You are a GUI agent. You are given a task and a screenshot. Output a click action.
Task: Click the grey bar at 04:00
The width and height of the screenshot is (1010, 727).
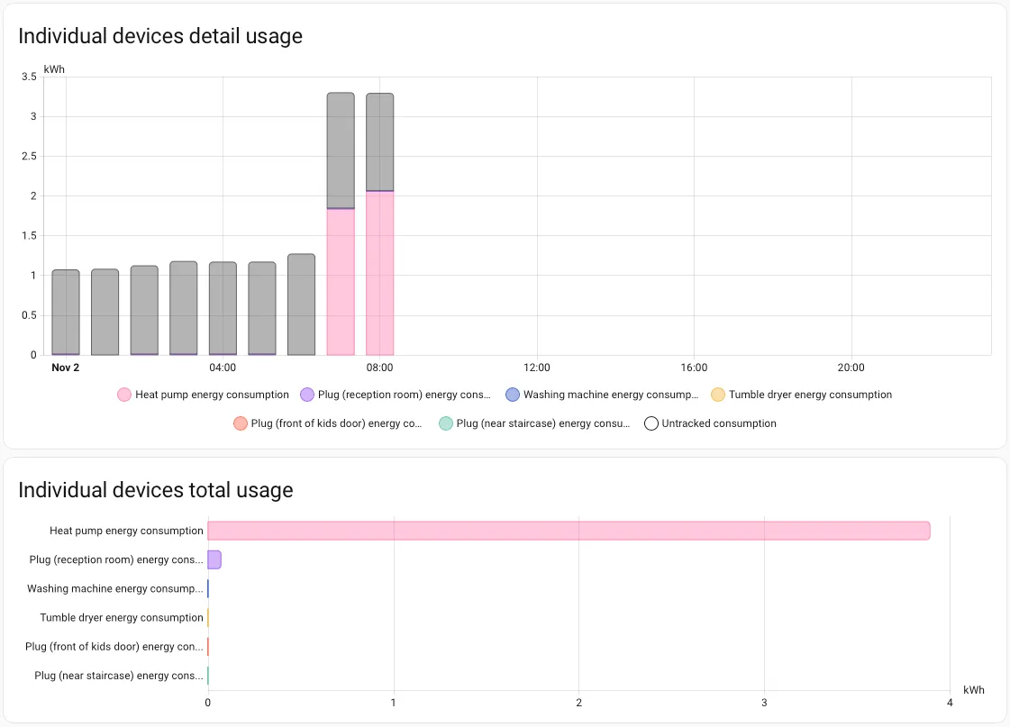223,308
